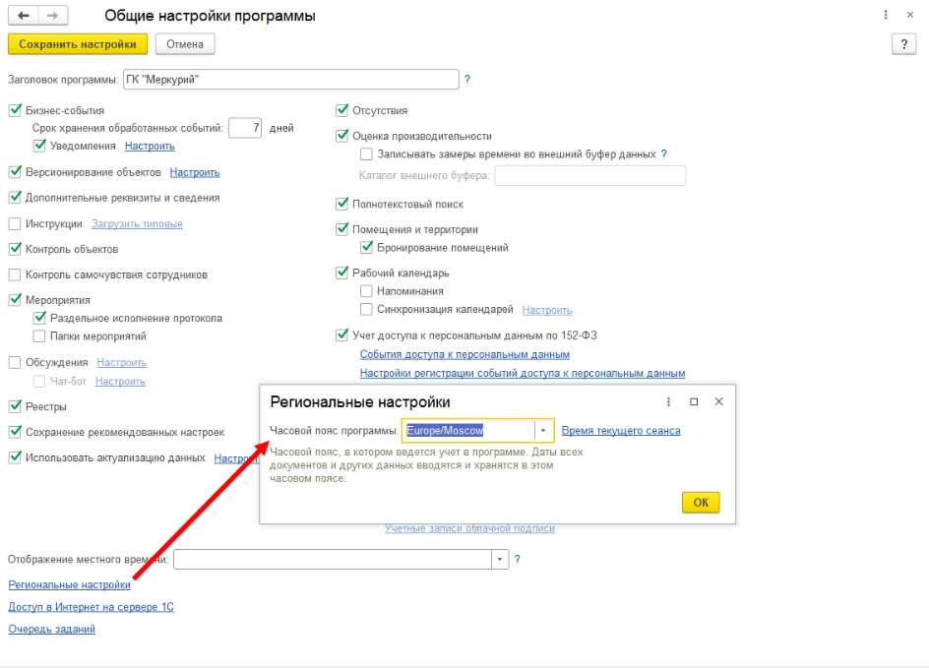Viewport: 929px width, 668px height.
Task: Show hint for Отображение местного времени
Action: coord(518,559)
